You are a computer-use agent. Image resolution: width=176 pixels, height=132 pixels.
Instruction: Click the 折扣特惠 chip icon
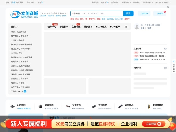94,106
